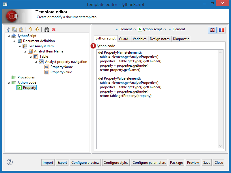This screenshot has height=173, width=231.
Task: Click the PropertyName cell icon
Action: pyautogui.click(x=47, y=67)
